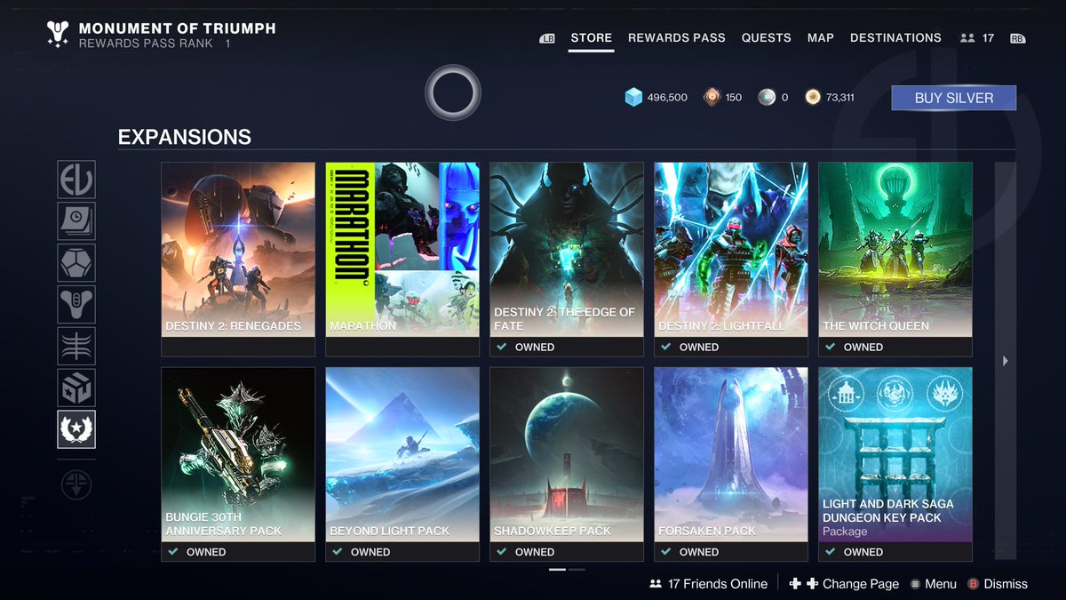Open the Rewards Pass tab
1066x600 pixels.
677,38
